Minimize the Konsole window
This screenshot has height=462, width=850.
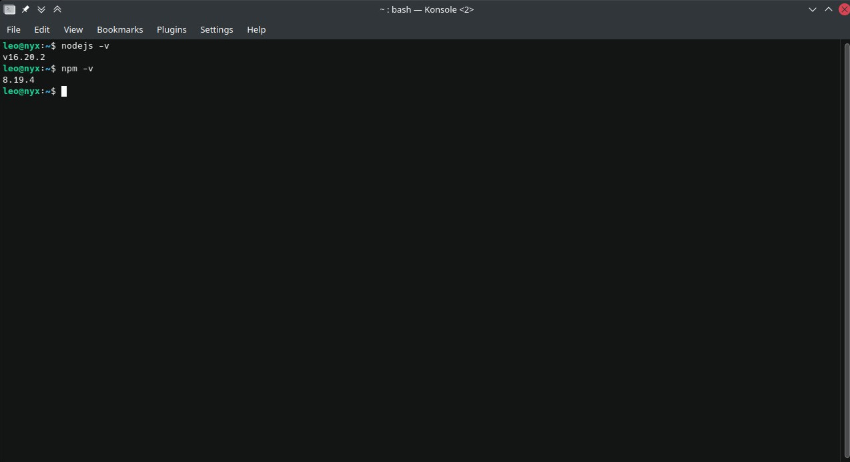(x=813, y=9)
